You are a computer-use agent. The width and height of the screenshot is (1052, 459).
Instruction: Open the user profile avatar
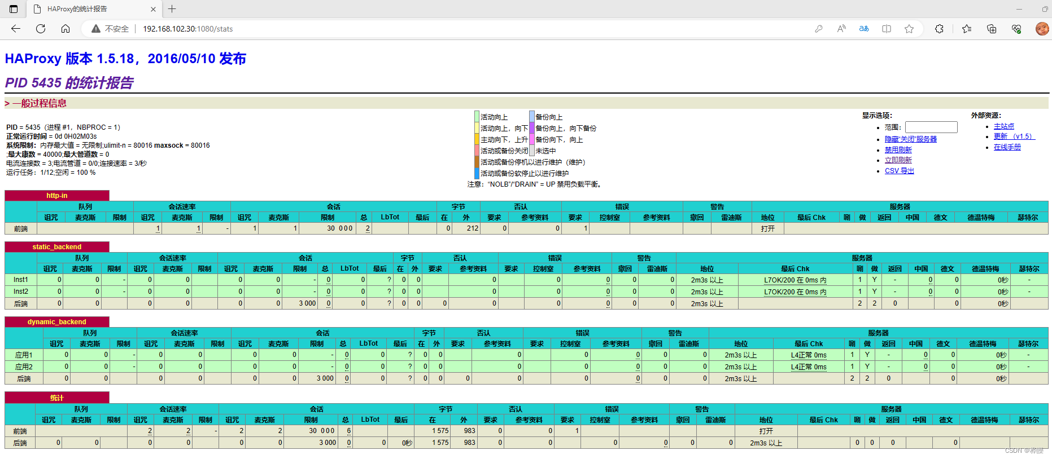1042,29
